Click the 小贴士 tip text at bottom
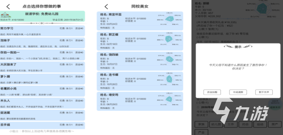Screen dimensions: 283x135 click(x=42, y=132)
